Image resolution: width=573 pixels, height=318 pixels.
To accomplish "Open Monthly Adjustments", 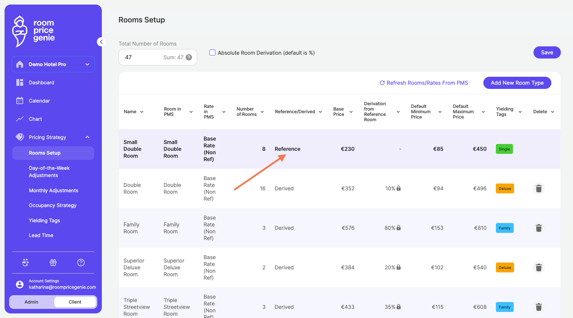I will pos(54,190).
